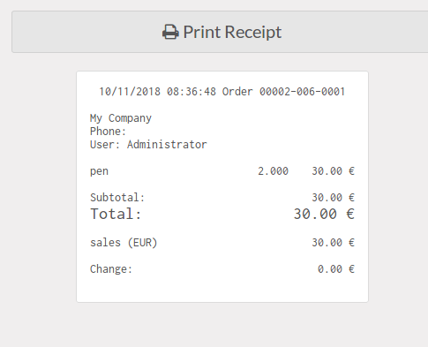Click the large Total amount 30.00 €
The image size is (428, 347).
pos(324,214)
